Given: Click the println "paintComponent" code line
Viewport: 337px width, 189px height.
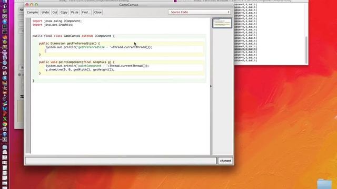Looking at the screenshot, I should click(97, 66).
